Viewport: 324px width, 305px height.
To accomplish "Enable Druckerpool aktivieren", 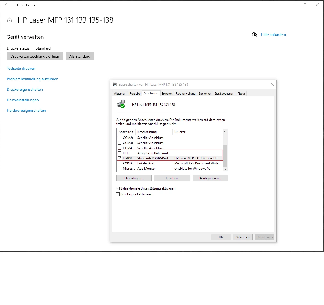I will click(x=118, y=194).
